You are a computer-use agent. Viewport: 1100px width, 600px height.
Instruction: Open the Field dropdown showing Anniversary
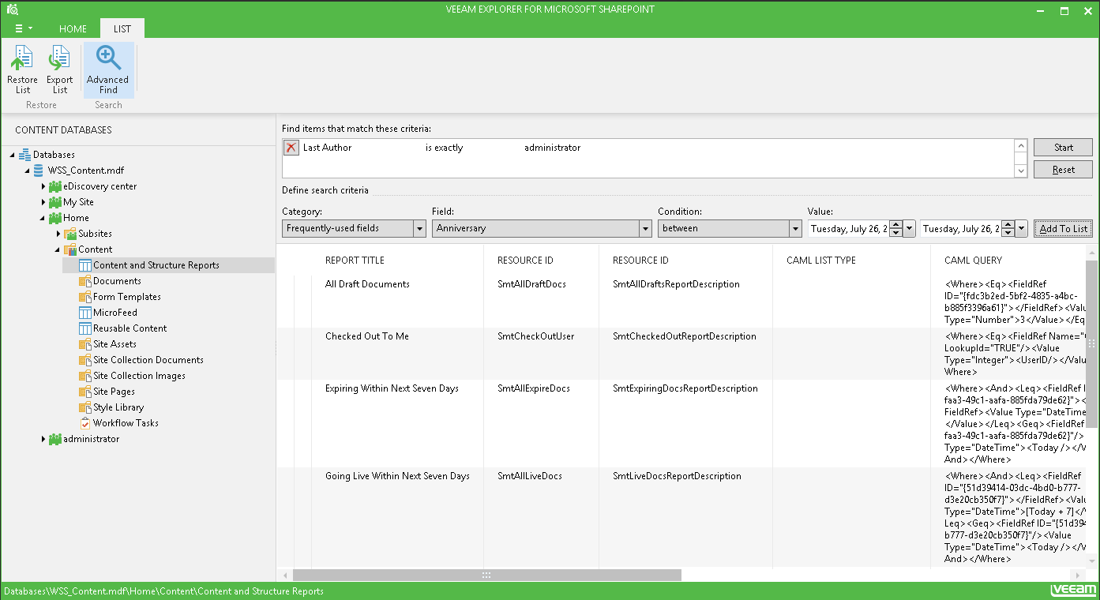click(644, 228)
